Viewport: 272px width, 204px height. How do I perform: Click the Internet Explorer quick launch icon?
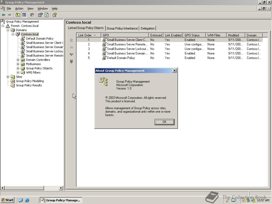[x=27, y=200]
